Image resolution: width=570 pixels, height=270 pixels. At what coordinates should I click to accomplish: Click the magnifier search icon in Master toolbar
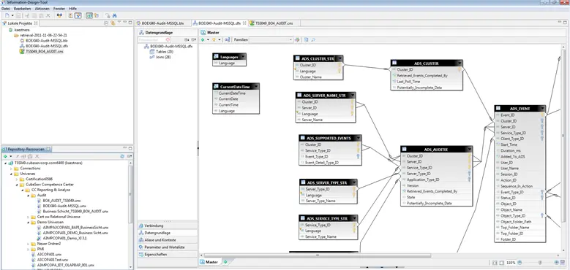[313, 39]
